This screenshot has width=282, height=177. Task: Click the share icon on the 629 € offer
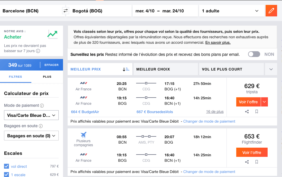tap(247, 112)
